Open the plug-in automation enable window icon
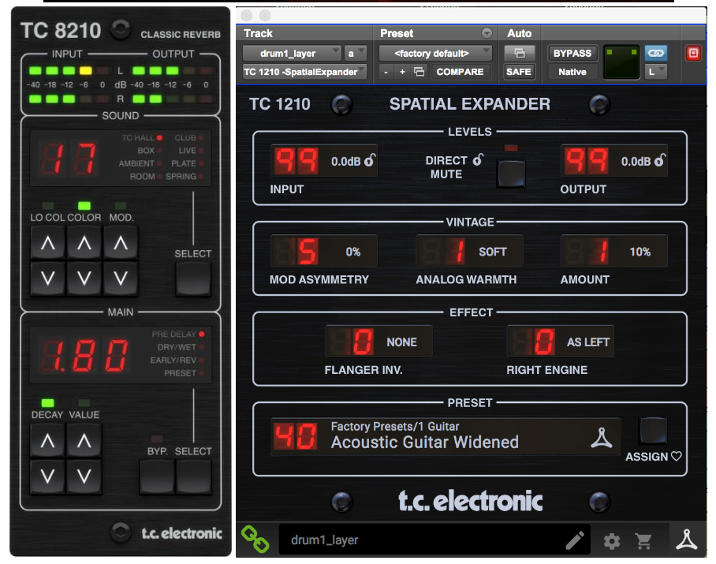The height and width of the screenshot is (564, 716). (519, 53)
